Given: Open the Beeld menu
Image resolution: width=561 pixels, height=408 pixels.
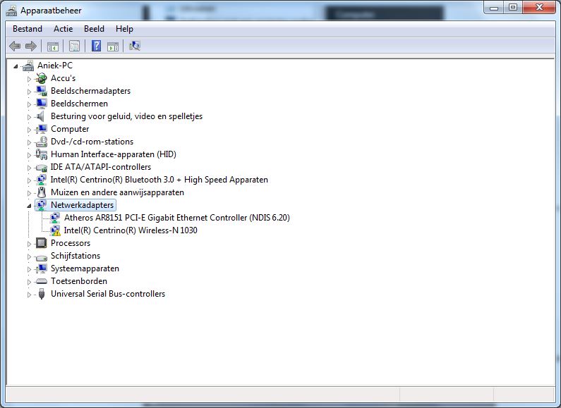Looking at the screenshot, I should [x=94, y=29].
